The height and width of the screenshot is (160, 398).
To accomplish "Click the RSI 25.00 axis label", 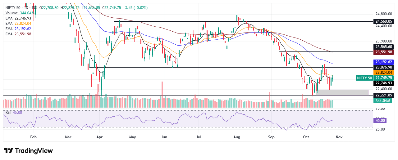I will click(380, 129).
